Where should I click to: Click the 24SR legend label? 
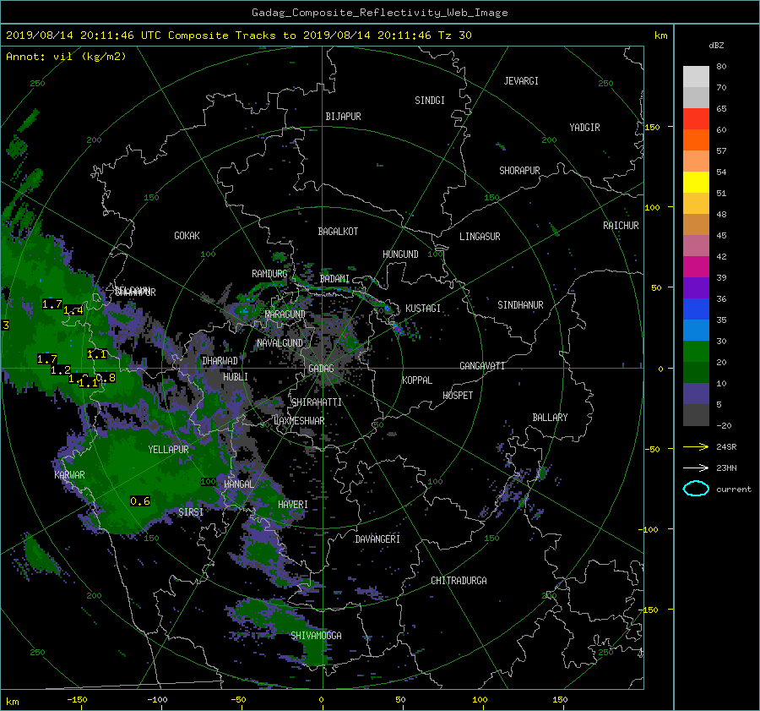click(726, 447)
